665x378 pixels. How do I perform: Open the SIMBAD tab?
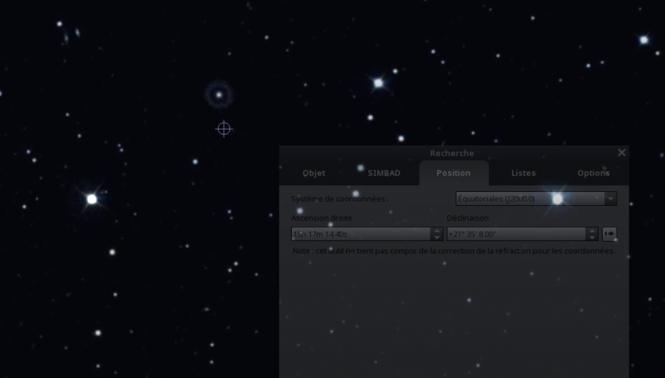(384, 173)
